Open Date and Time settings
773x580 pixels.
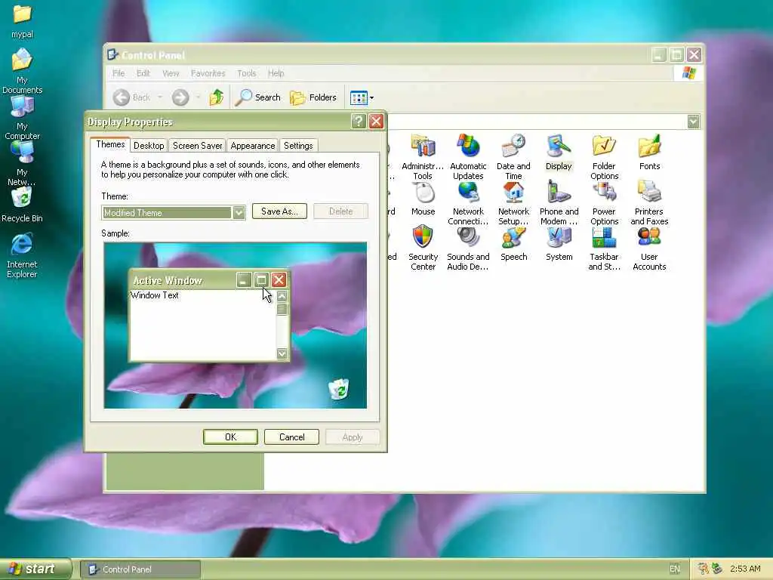click(513, 157)
